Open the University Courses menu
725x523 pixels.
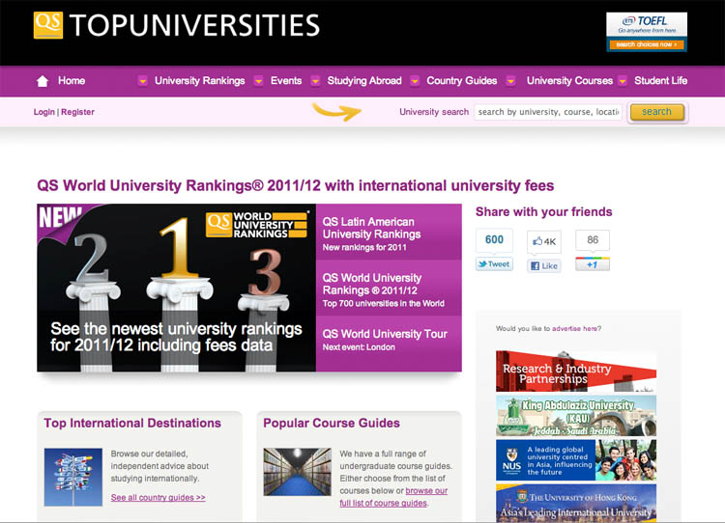pyautogui.click(x=569, y=81)
